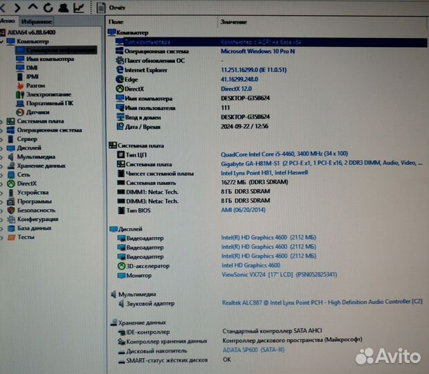Image resolution: width=429 pixels, height=374 pixels.
Task: Open Имя компьютера in the tree
Action: click(x=50, y=59)
